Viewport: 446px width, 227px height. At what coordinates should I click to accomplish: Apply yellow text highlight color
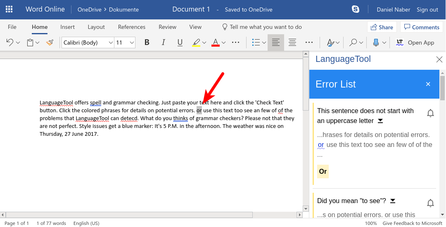tap(196, 42)
